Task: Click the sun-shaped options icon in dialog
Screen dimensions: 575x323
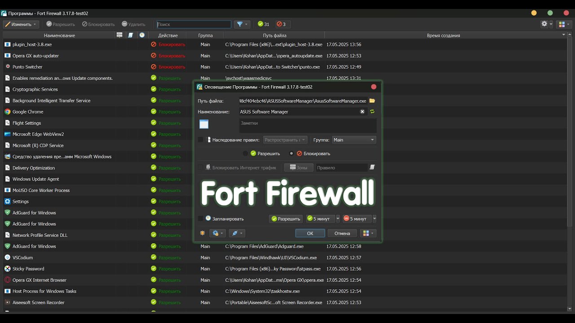Action: [203, 233]
